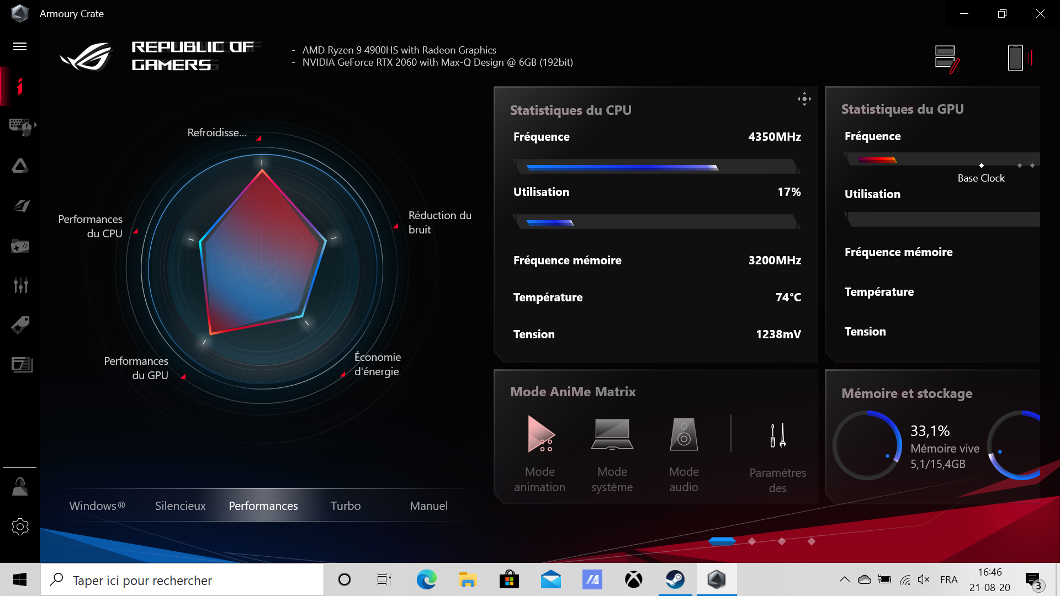The height and width of the screenshot is (596, 1060).
Task: Open Microsoft Store from the taskbar
Action: point(509,579)
